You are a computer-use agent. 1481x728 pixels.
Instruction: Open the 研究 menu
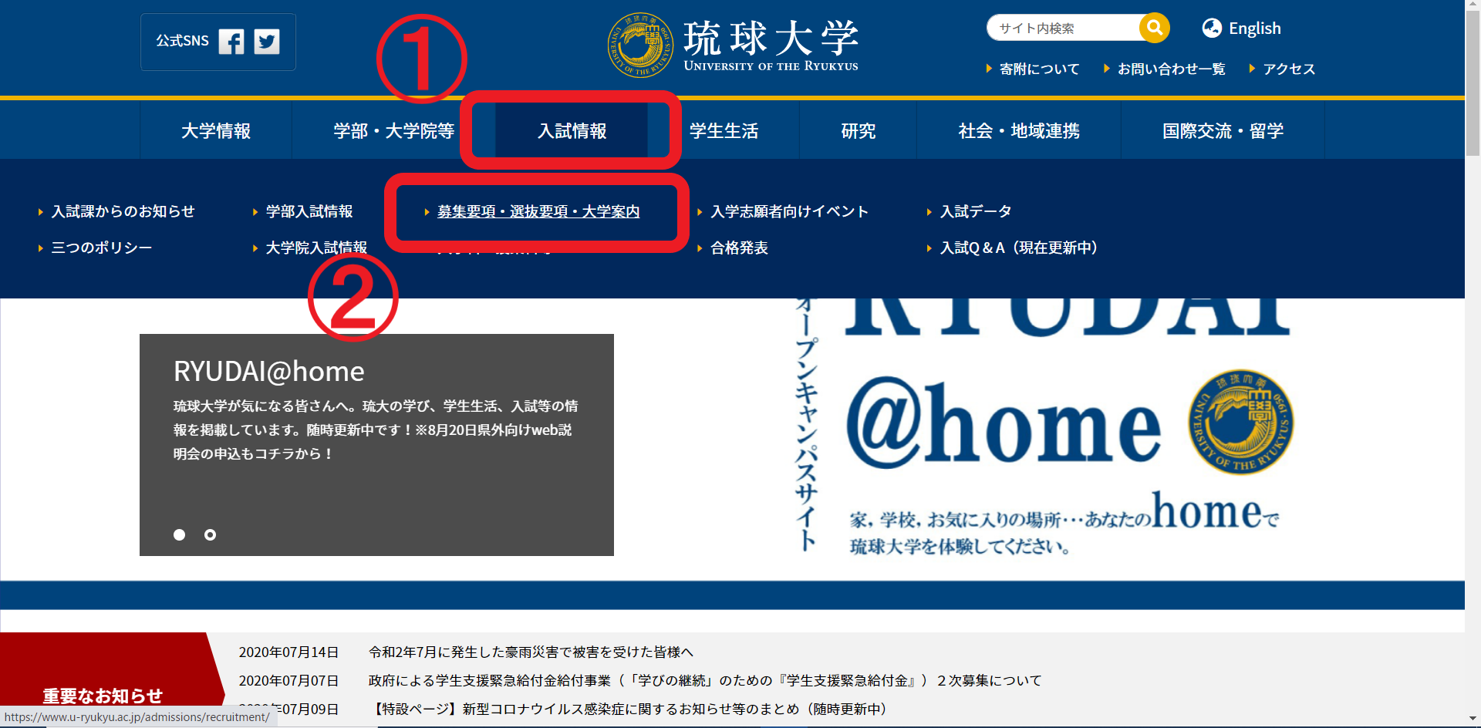click(x=858, y=130)
